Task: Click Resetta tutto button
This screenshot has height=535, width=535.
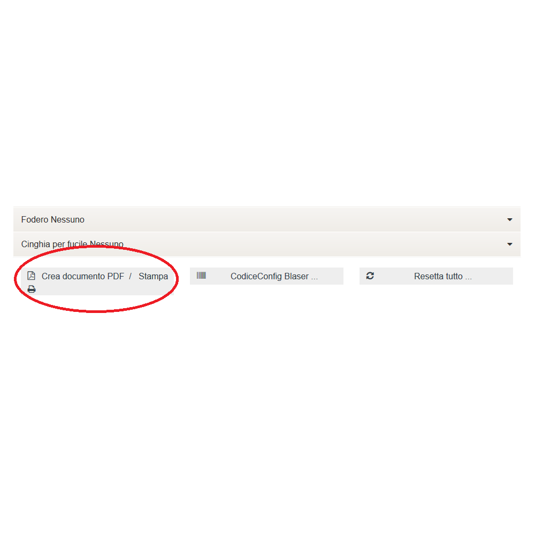Action: tap(436, 276)
